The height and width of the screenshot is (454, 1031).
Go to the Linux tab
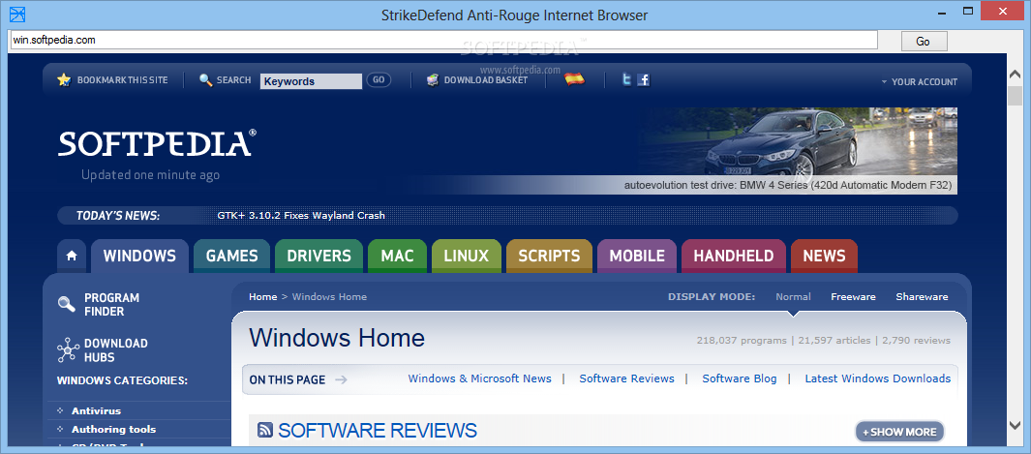click(467, 257)
